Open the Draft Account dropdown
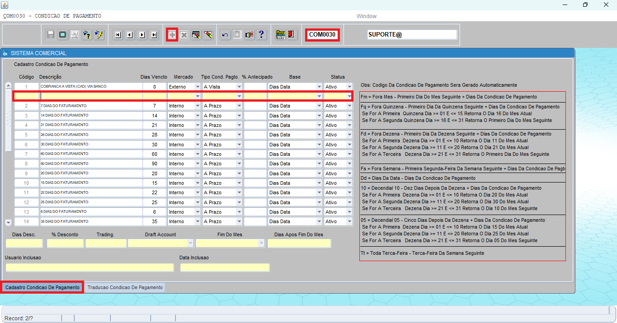 [x=190, y=243]
